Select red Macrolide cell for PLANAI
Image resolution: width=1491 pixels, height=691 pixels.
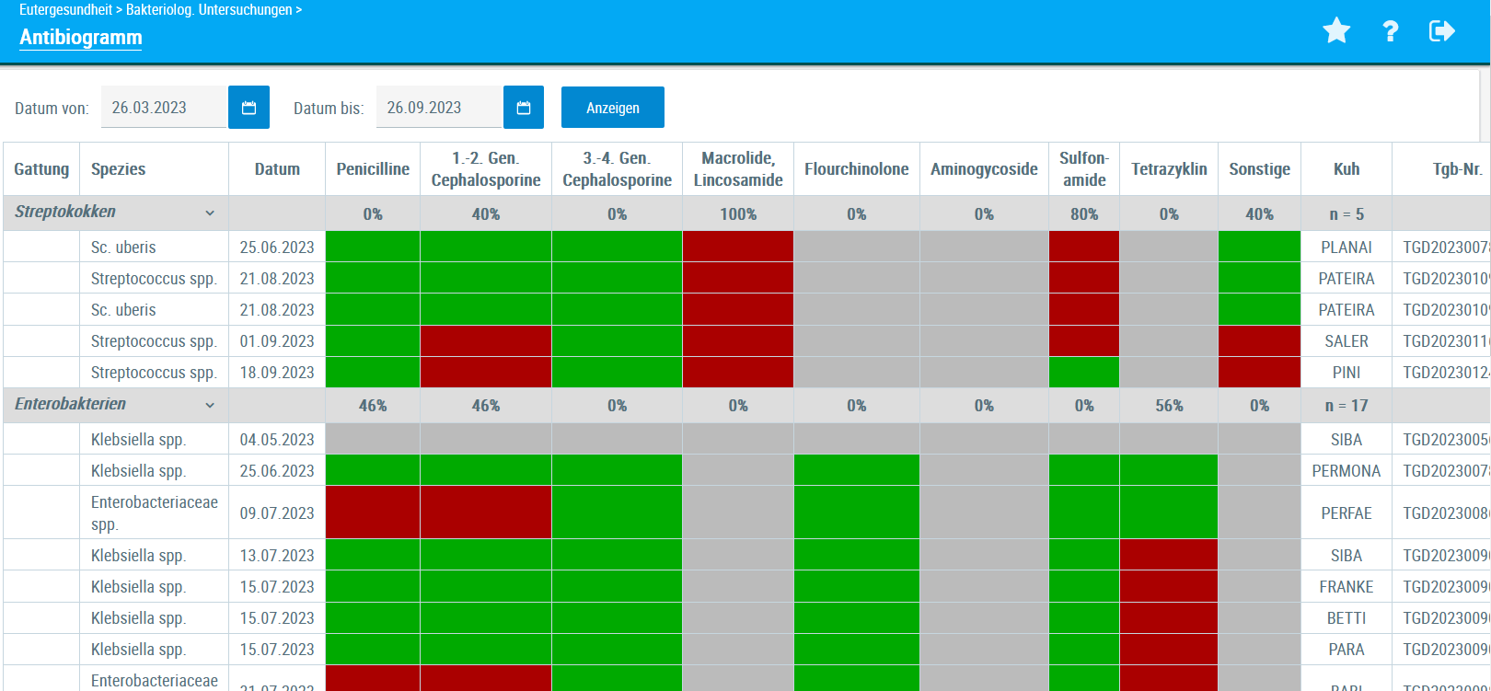[x=737, y=247]
